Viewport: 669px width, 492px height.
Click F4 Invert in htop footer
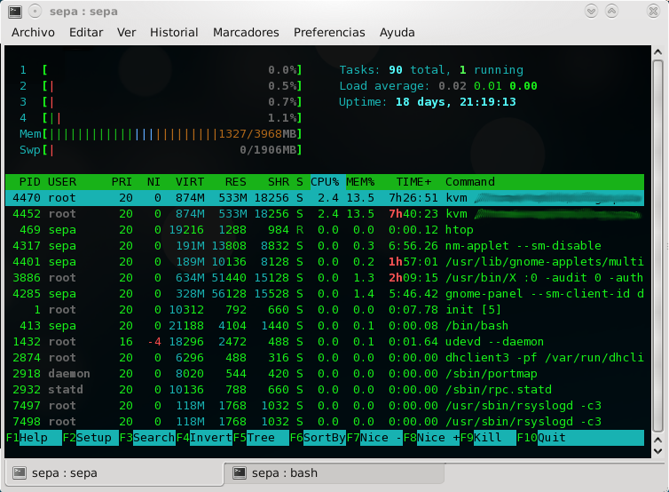click(x=204, y=438)
